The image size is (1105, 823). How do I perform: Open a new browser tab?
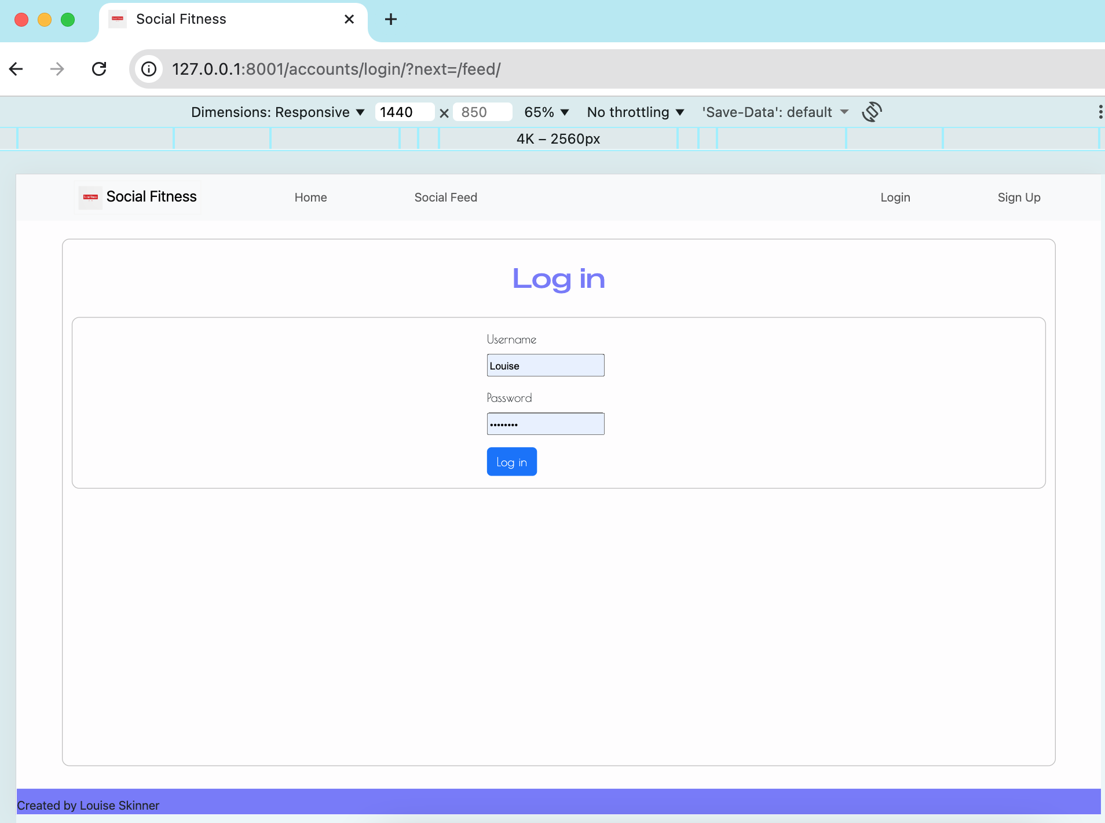pyautogui.click(x=390, y=19)
